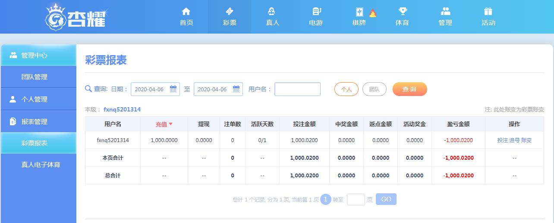554x223 pixels.
Task: Open 管理 in the top navigation
Action: pos(445,17)
